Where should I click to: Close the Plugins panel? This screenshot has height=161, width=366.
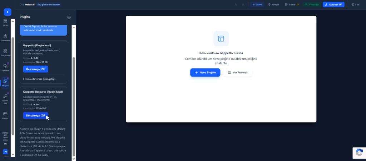click(69, 17)
